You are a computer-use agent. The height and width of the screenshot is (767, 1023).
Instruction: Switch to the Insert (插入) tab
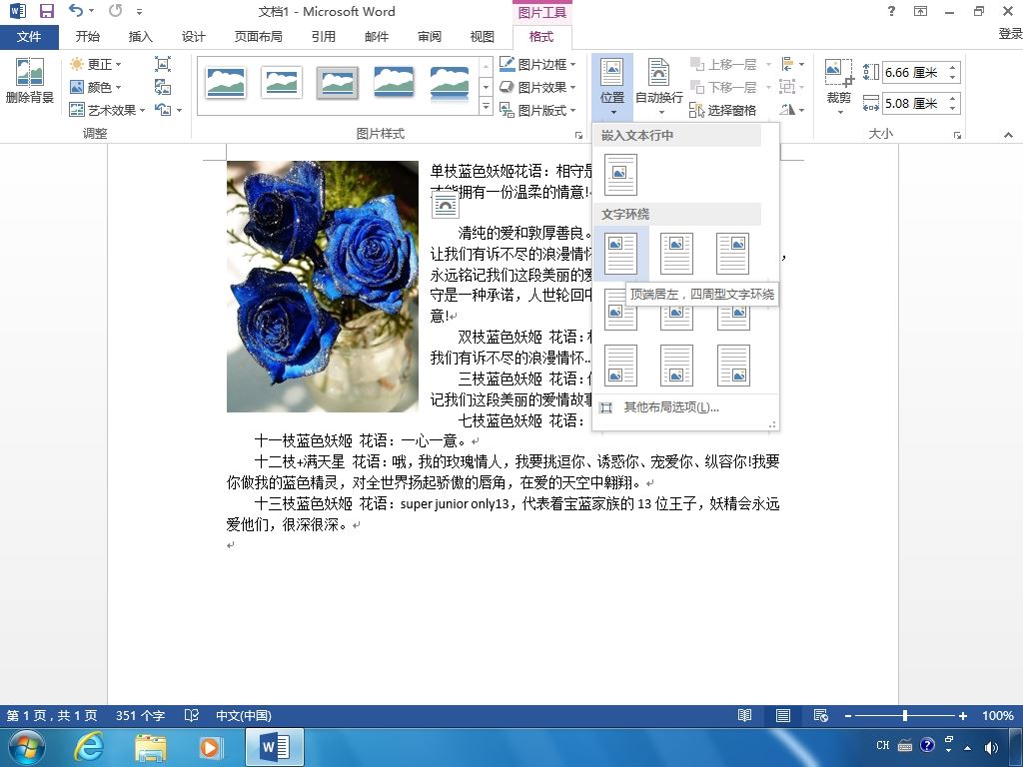point(140,37)
